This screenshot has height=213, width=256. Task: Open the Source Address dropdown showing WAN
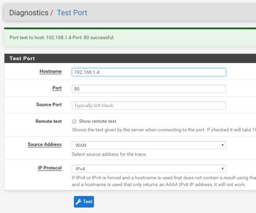pos(149,145)
